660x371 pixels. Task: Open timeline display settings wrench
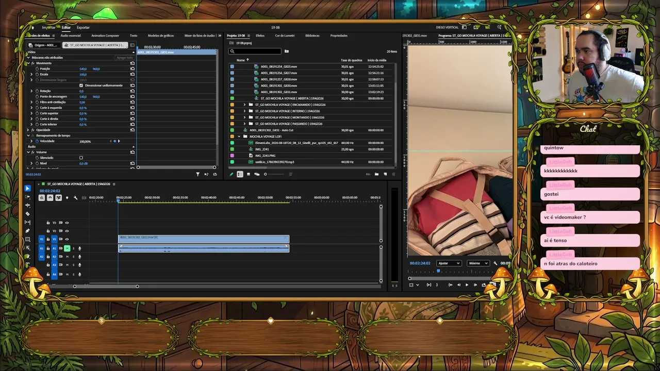[75, 198]
